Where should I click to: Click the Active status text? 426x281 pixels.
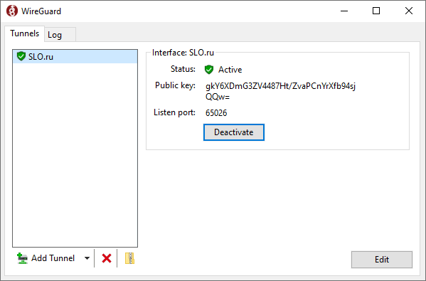click(230, 70)
